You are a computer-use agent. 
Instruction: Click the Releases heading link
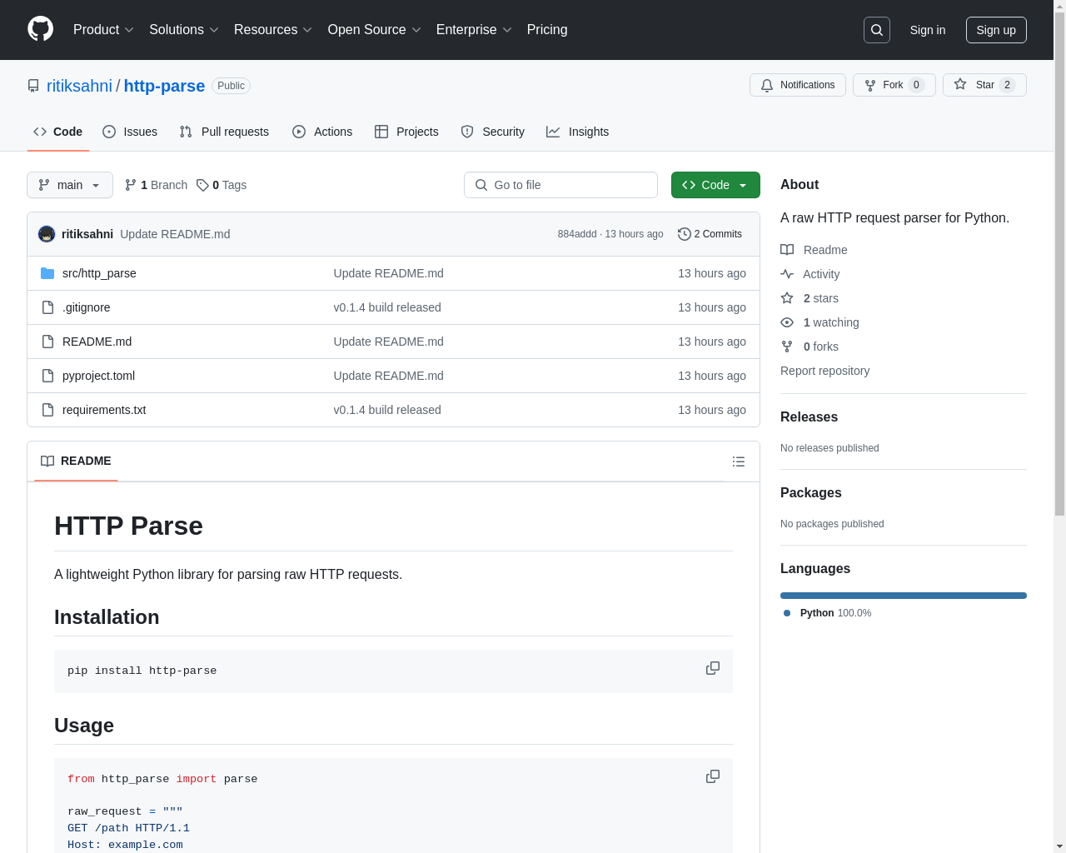809,417
